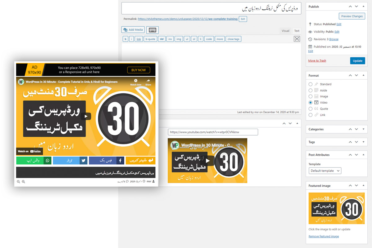Select the Image post format

(311, 96)
